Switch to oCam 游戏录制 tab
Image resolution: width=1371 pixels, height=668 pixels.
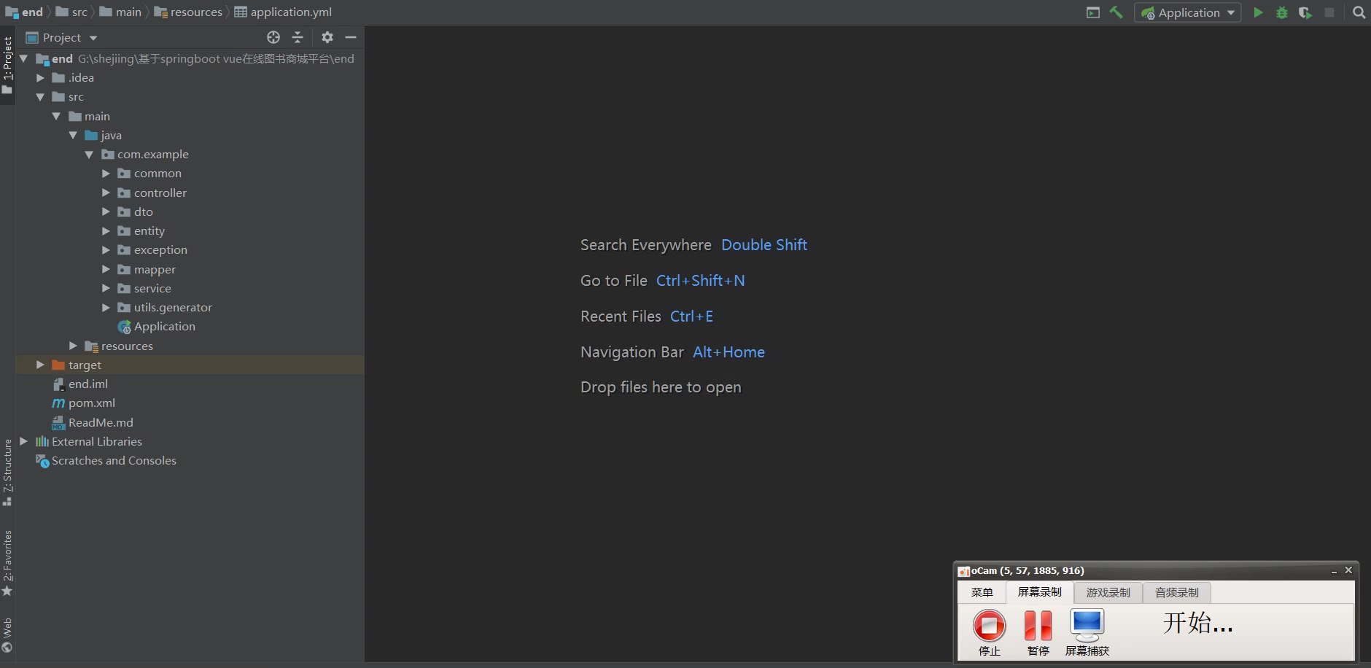tap(1108, 592)
